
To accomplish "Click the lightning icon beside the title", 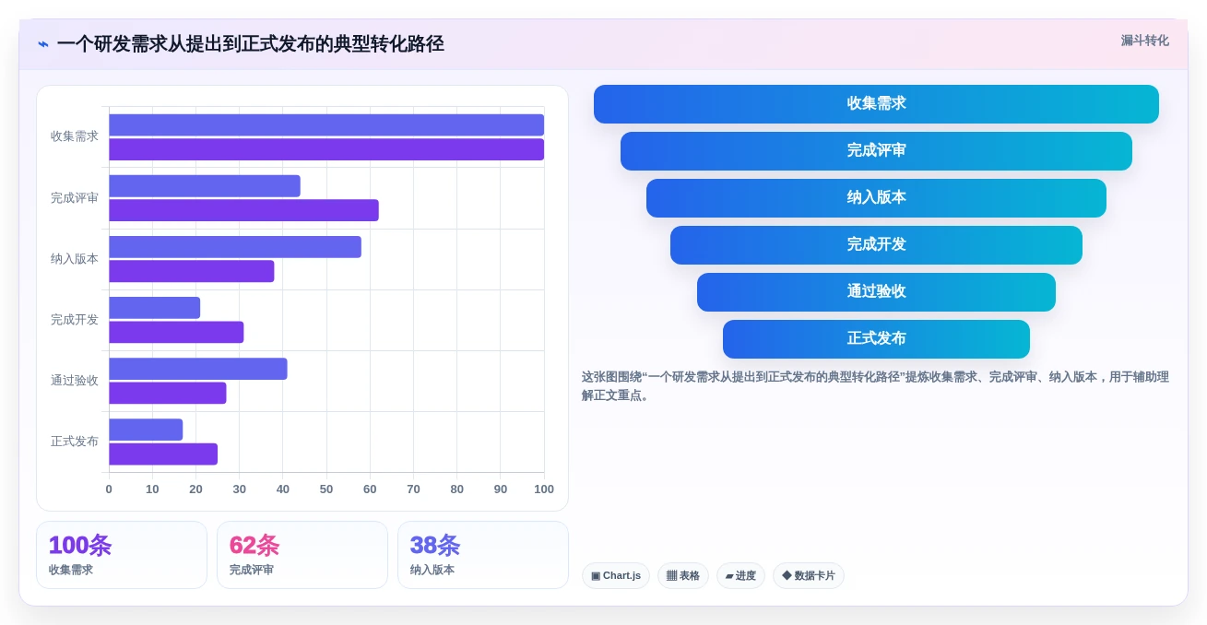I will pyautogui.click(x=43, y=44).
